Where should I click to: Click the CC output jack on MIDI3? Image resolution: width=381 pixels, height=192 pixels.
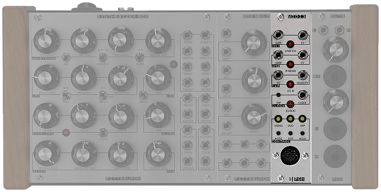point(277,76)
